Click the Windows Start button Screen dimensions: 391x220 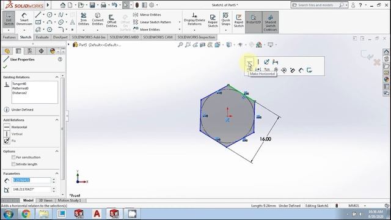(8, 214)
